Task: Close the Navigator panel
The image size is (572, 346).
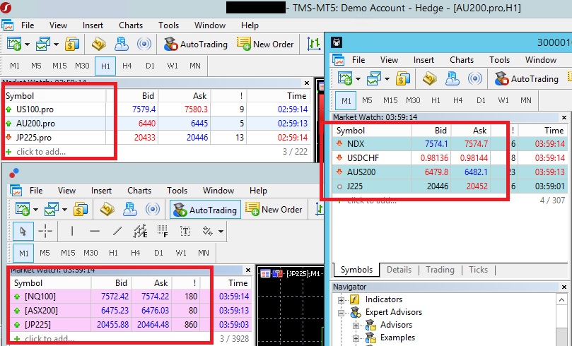Action: 564,287
